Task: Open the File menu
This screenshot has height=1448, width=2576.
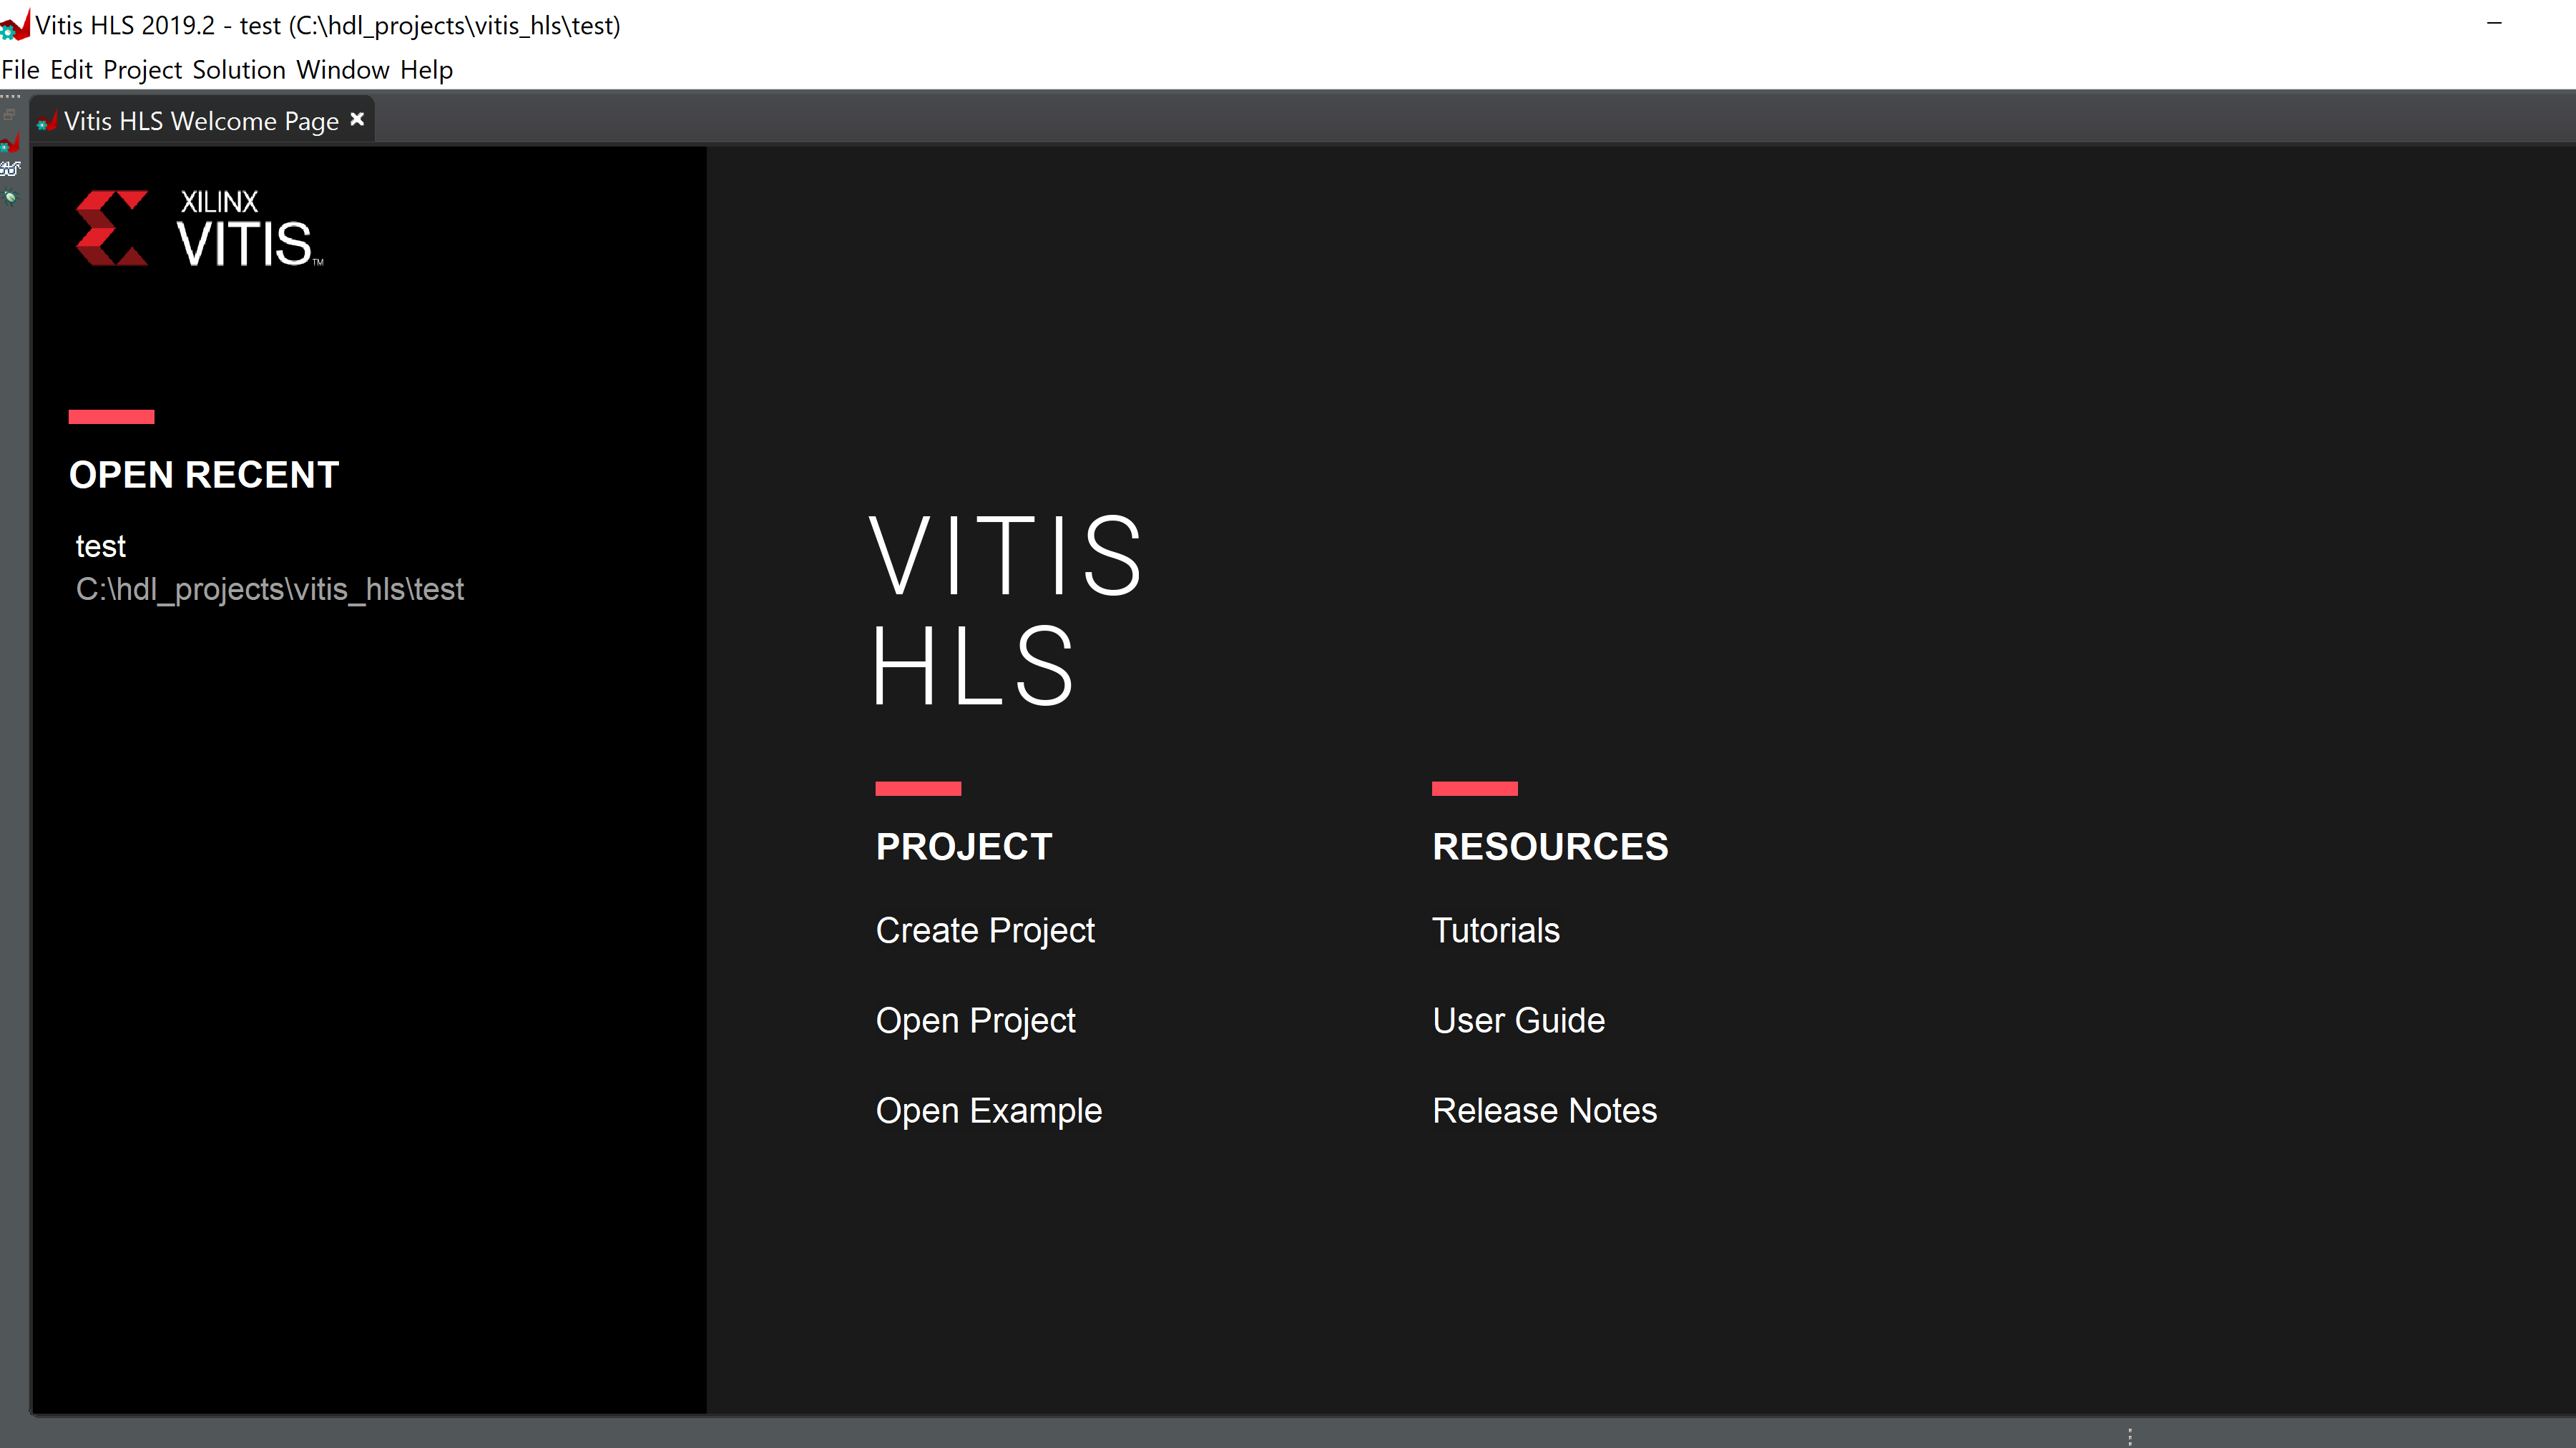Action: click(x=20, y=70)
